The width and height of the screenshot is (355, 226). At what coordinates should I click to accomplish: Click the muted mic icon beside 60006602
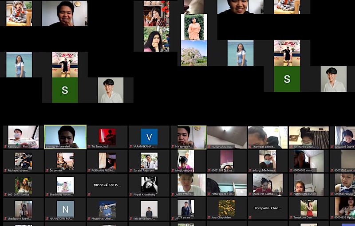(291, 170)
